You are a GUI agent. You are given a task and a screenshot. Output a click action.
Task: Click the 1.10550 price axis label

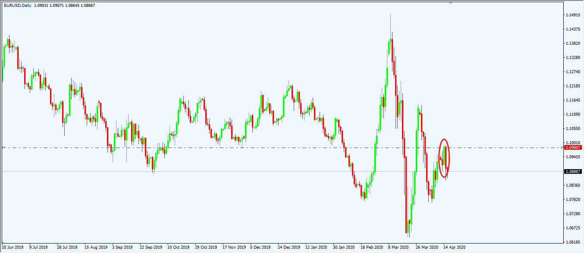tap(572, 129)
